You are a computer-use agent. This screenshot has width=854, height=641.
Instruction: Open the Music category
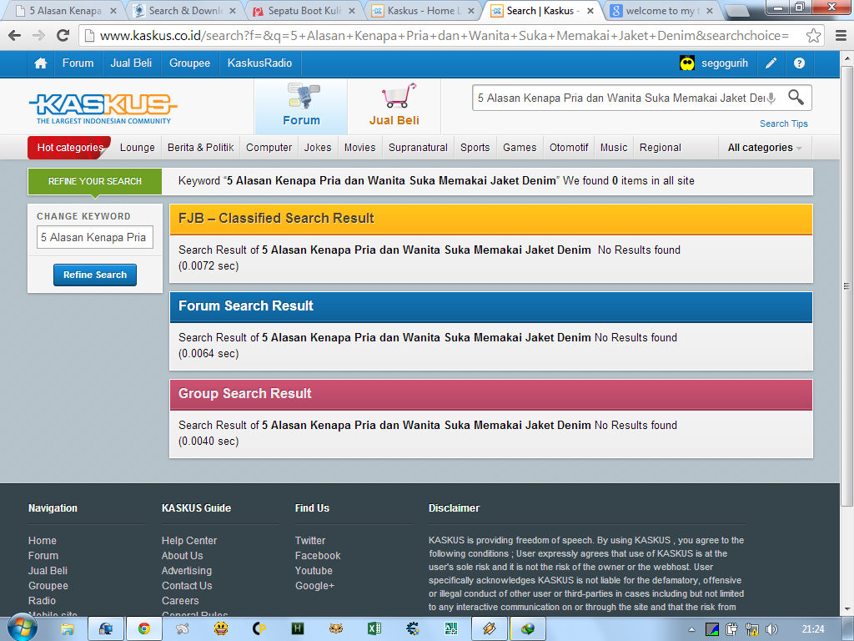tap(614, 148)
